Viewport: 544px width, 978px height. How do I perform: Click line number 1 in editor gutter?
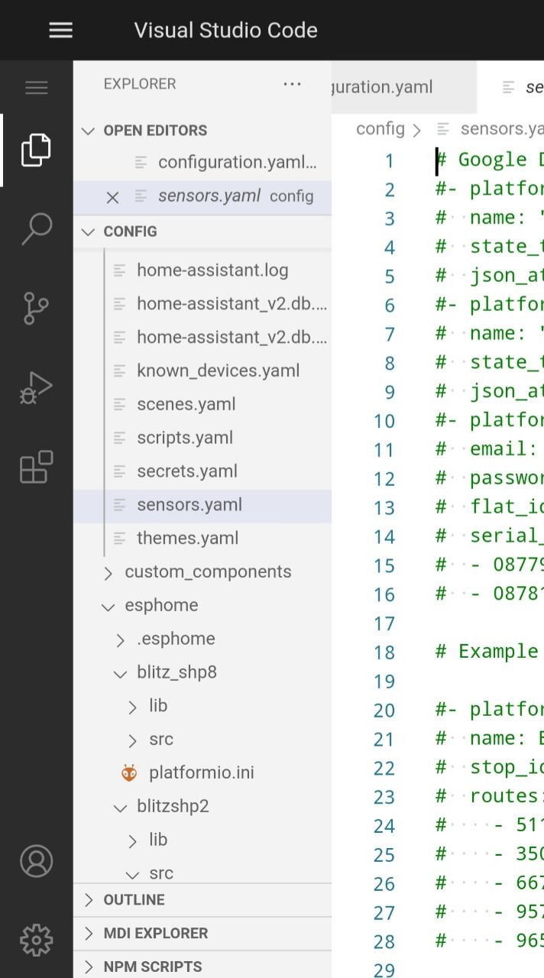coord(390,160)
